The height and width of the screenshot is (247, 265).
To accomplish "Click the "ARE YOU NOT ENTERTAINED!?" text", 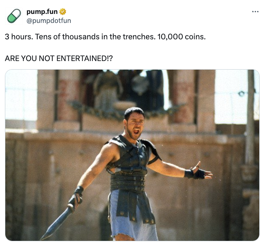I will 58,58.
